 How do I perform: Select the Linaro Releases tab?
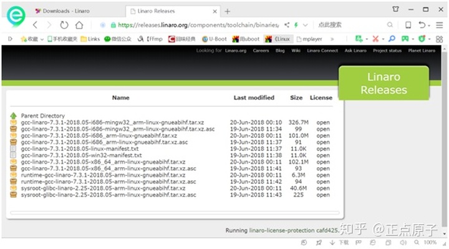(x=156, y=11)
